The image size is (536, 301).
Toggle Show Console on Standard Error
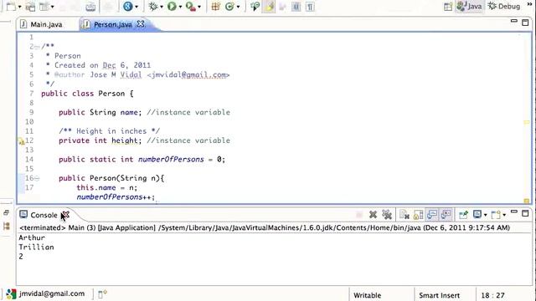coord(446,214)
